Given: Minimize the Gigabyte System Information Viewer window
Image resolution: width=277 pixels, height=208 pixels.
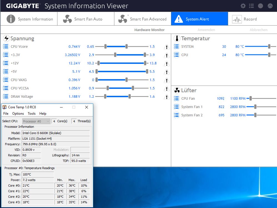Looking at the screenshot, I should pos(260,6).
